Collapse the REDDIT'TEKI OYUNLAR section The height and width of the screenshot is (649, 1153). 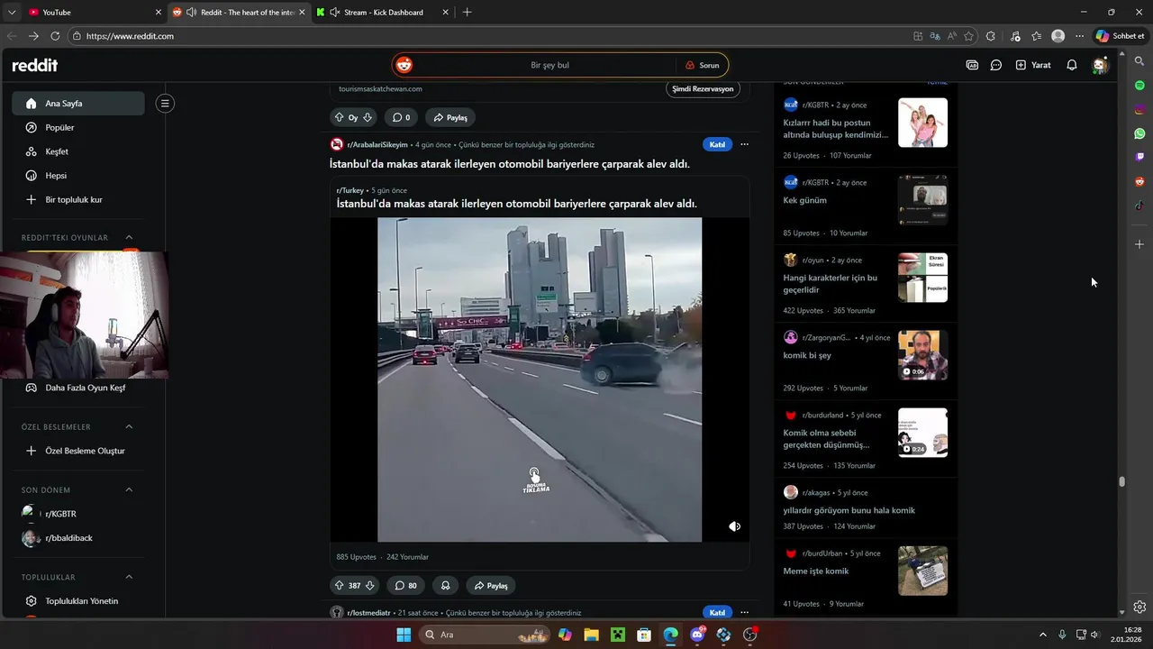[x=129, y=238]
